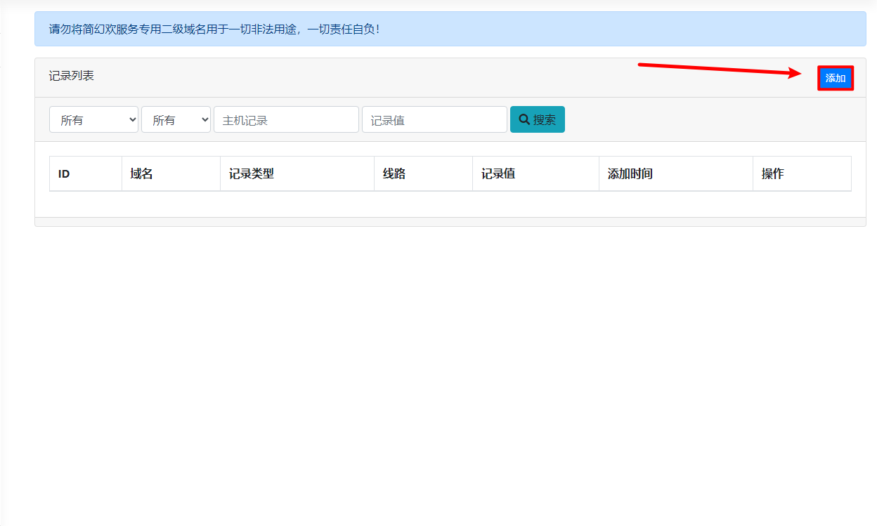
Task: Click the magnifier icon inside 搜索
Action: tap(524, 119)
